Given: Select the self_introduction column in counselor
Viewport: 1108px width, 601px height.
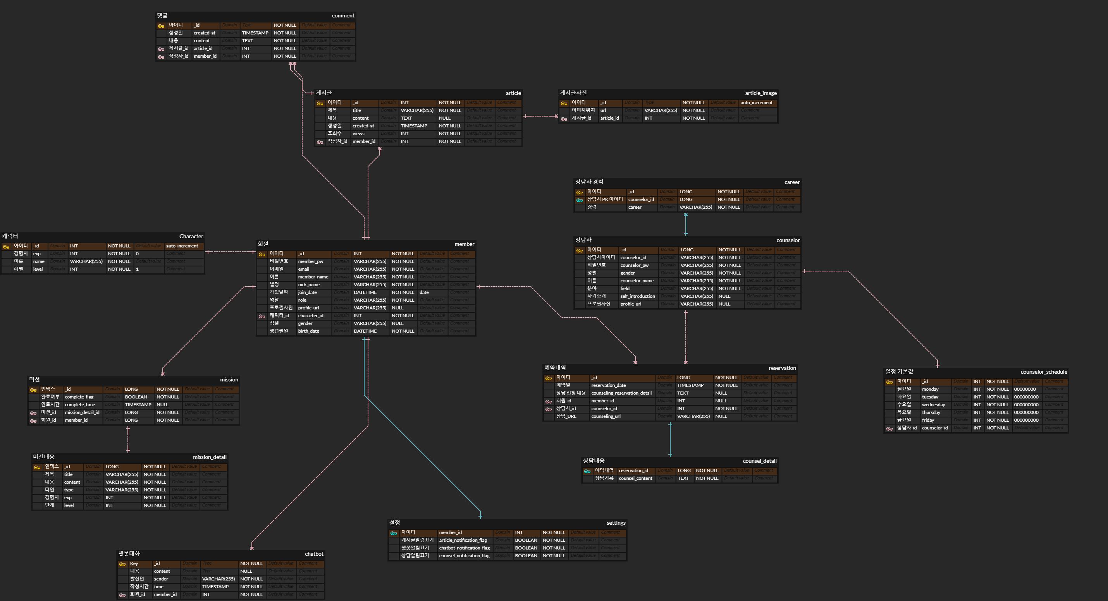Looking at the screenshot, I should (637, 296).
